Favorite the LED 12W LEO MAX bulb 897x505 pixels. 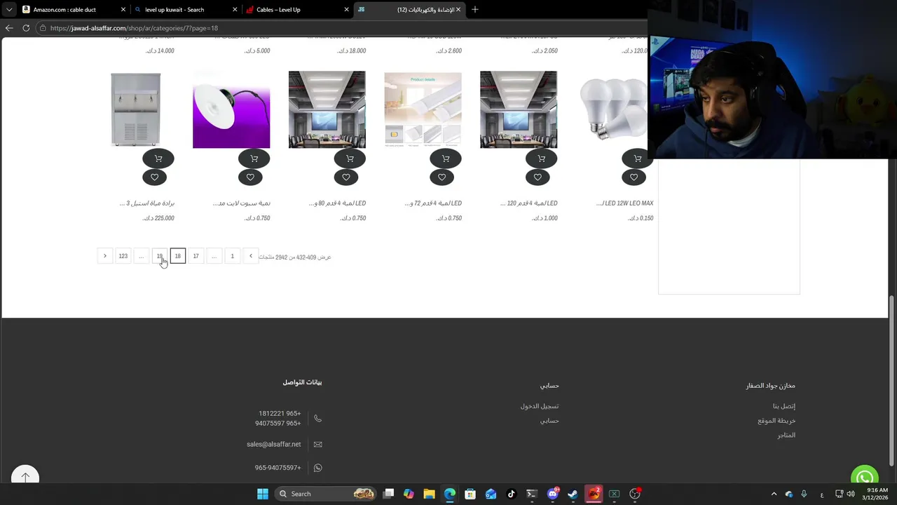(634, 177)
